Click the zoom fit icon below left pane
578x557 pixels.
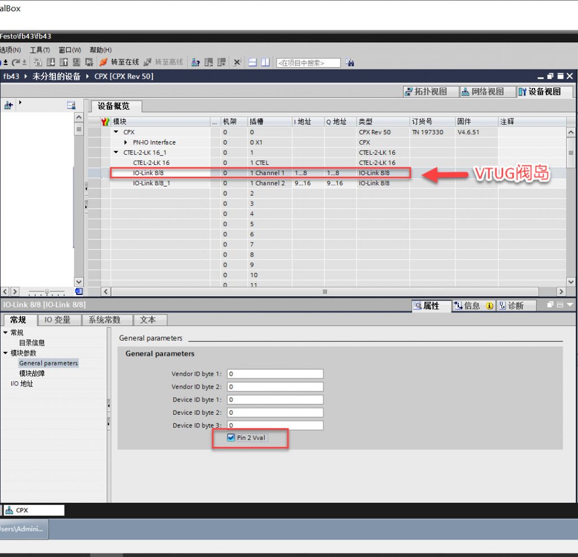pyautogui.click(x=79, y=291)
